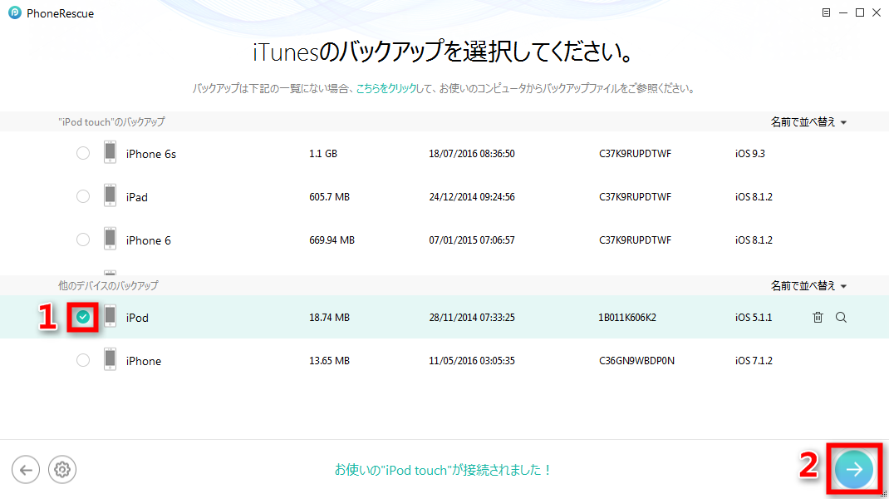Click iOS 7.1.2 version text
The image size is (889, 499).
(x=754, y=360)
